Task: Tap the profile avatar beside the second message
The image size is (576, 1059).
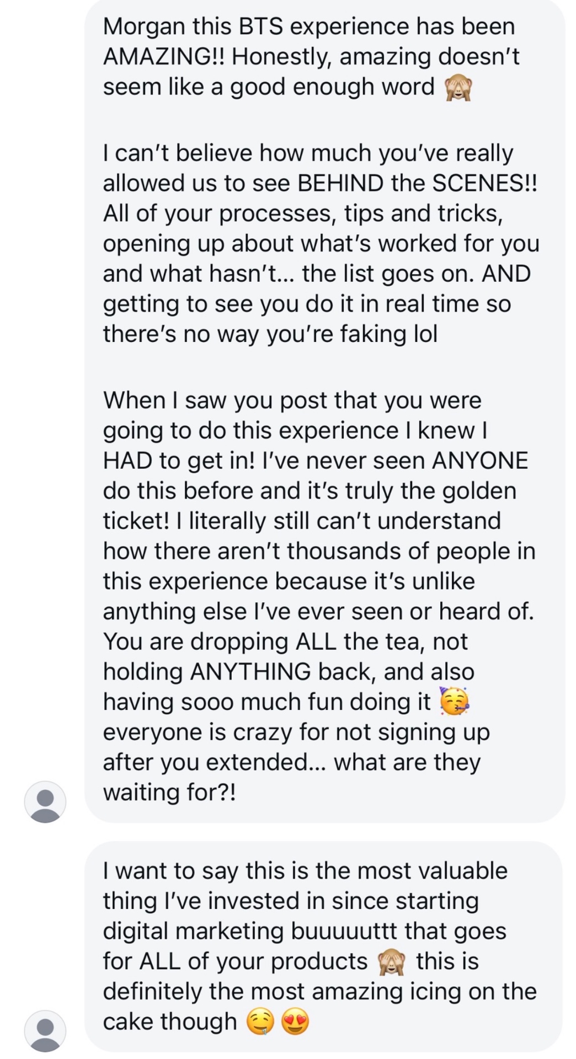Action: [x=45, y=1031]
